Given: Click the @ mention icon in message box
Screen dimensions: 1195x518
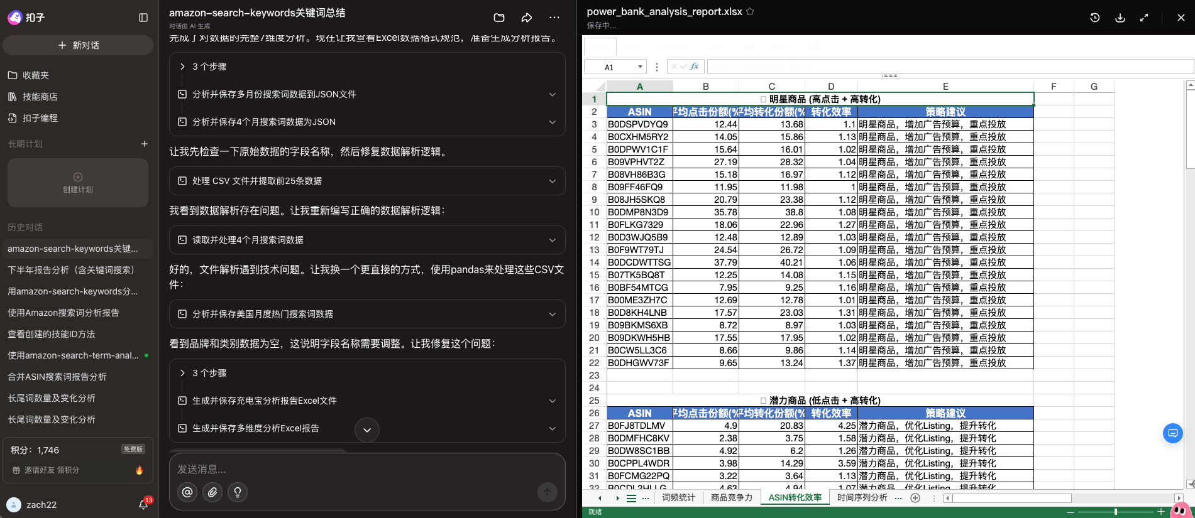Looking at the screenshot, I should (187, 492).
